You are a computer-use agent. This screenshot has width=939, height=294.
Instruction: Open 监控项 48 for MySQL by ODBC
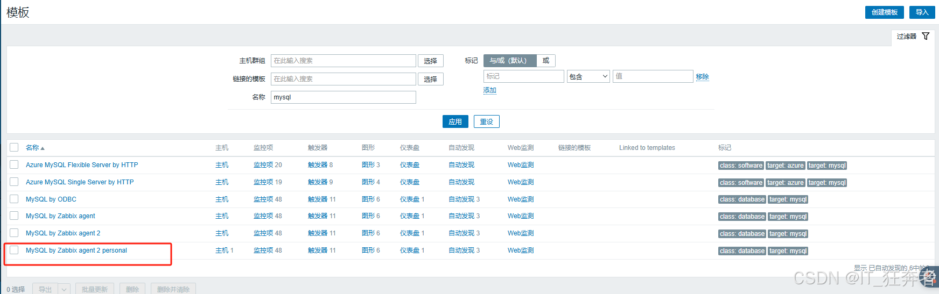263,199
